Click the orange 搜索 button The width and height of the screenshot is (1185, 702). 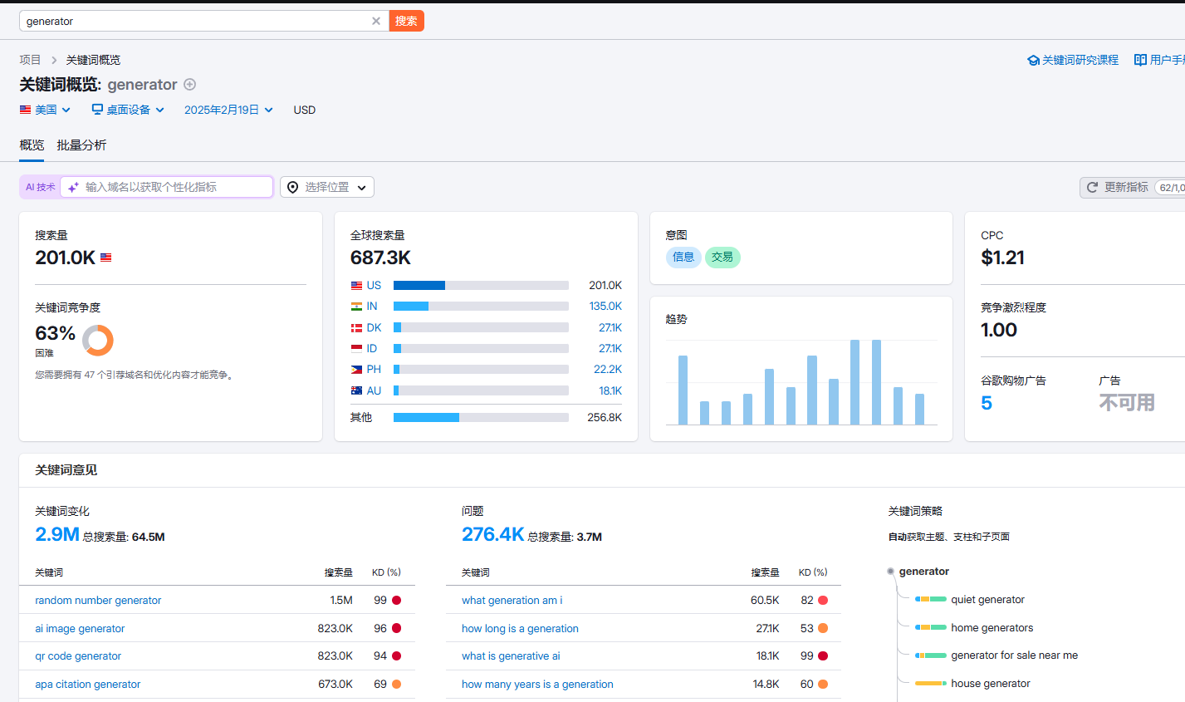pyautogui.click(x=406, y=21)
